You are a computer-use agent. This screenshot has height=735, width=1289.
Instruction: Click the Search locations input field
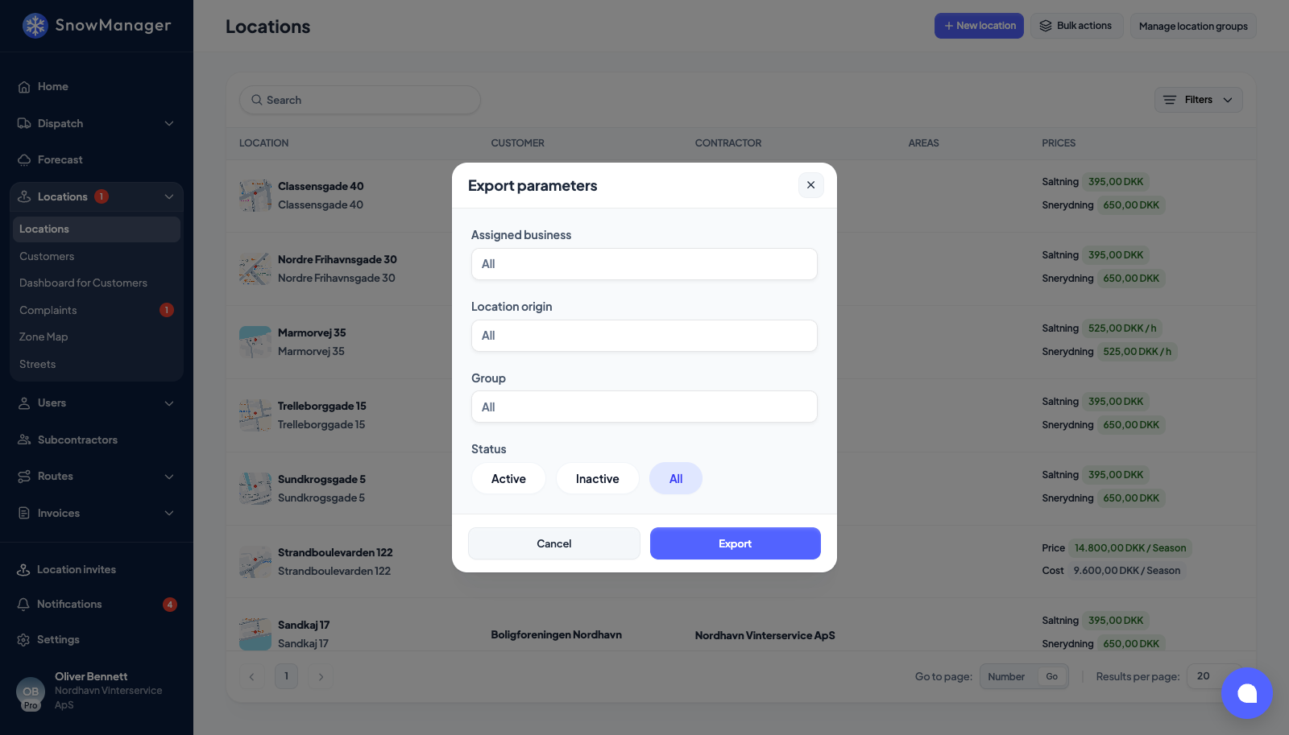(360, 100)
